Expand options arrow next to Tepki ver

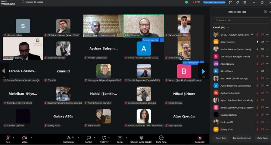click(x=109, y=138)
